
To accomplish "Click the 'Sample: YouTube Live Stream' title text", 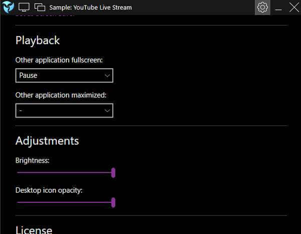I will tap(91, 8).
